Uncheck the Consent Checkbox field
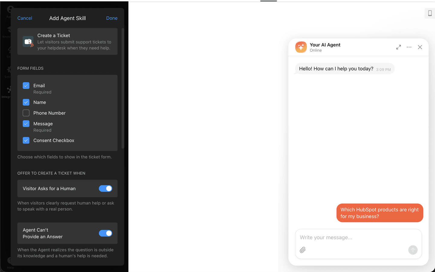The width and height of the screenshot is (435, 272). tap(26, 140)
